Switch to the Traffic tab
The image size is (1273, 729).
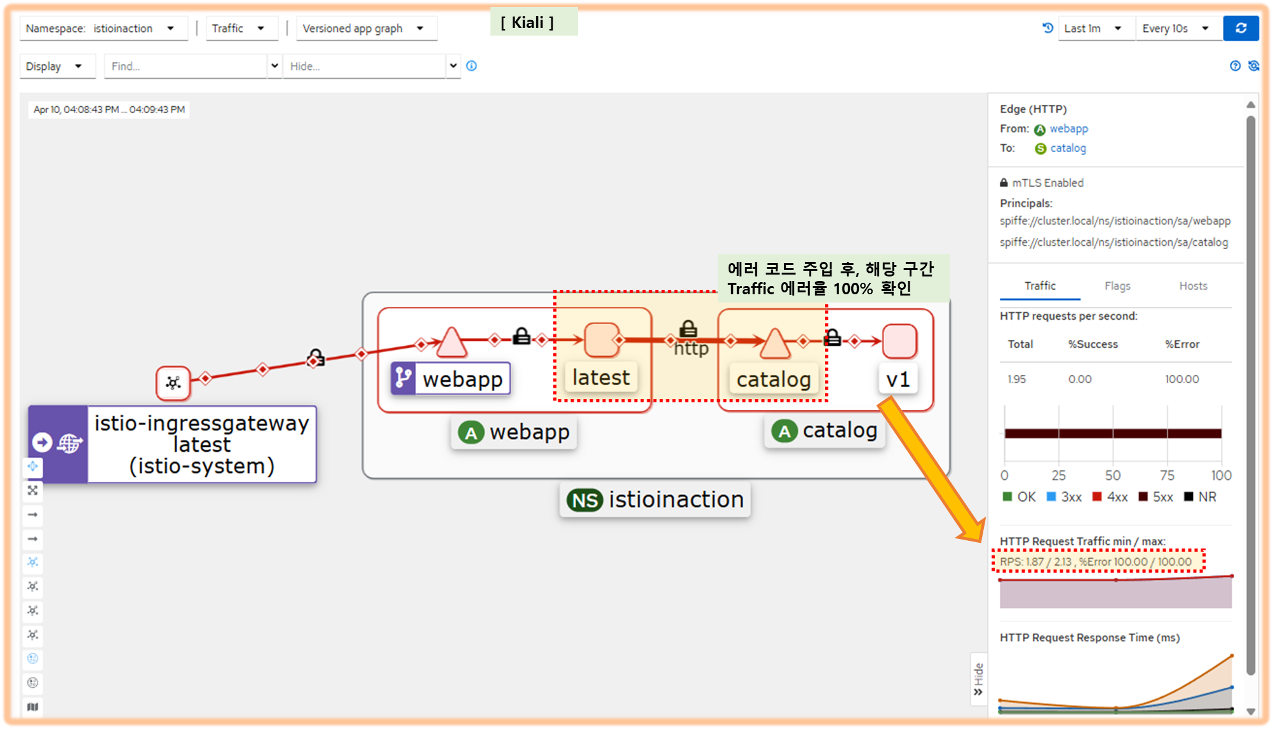click(1040, 286)
